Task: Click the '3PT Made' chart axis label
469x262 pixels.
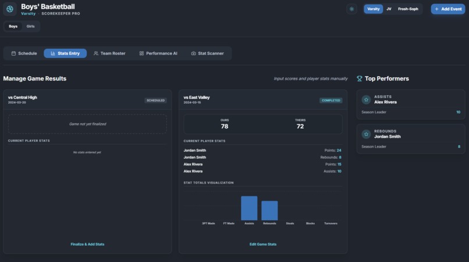Action: (x=208, y=224)
